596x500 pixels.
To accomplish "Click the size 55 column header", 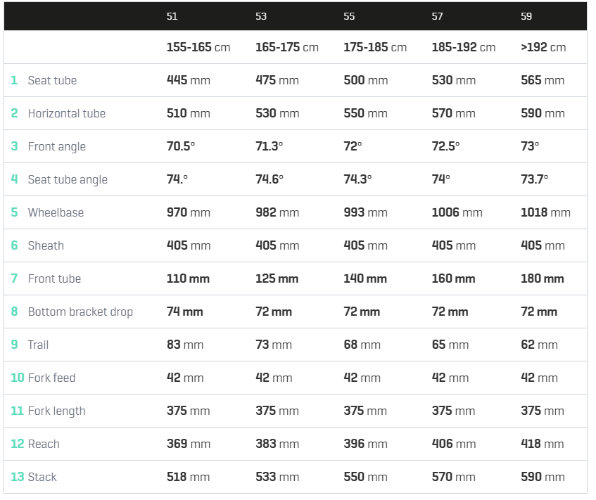I will point(349,16).
